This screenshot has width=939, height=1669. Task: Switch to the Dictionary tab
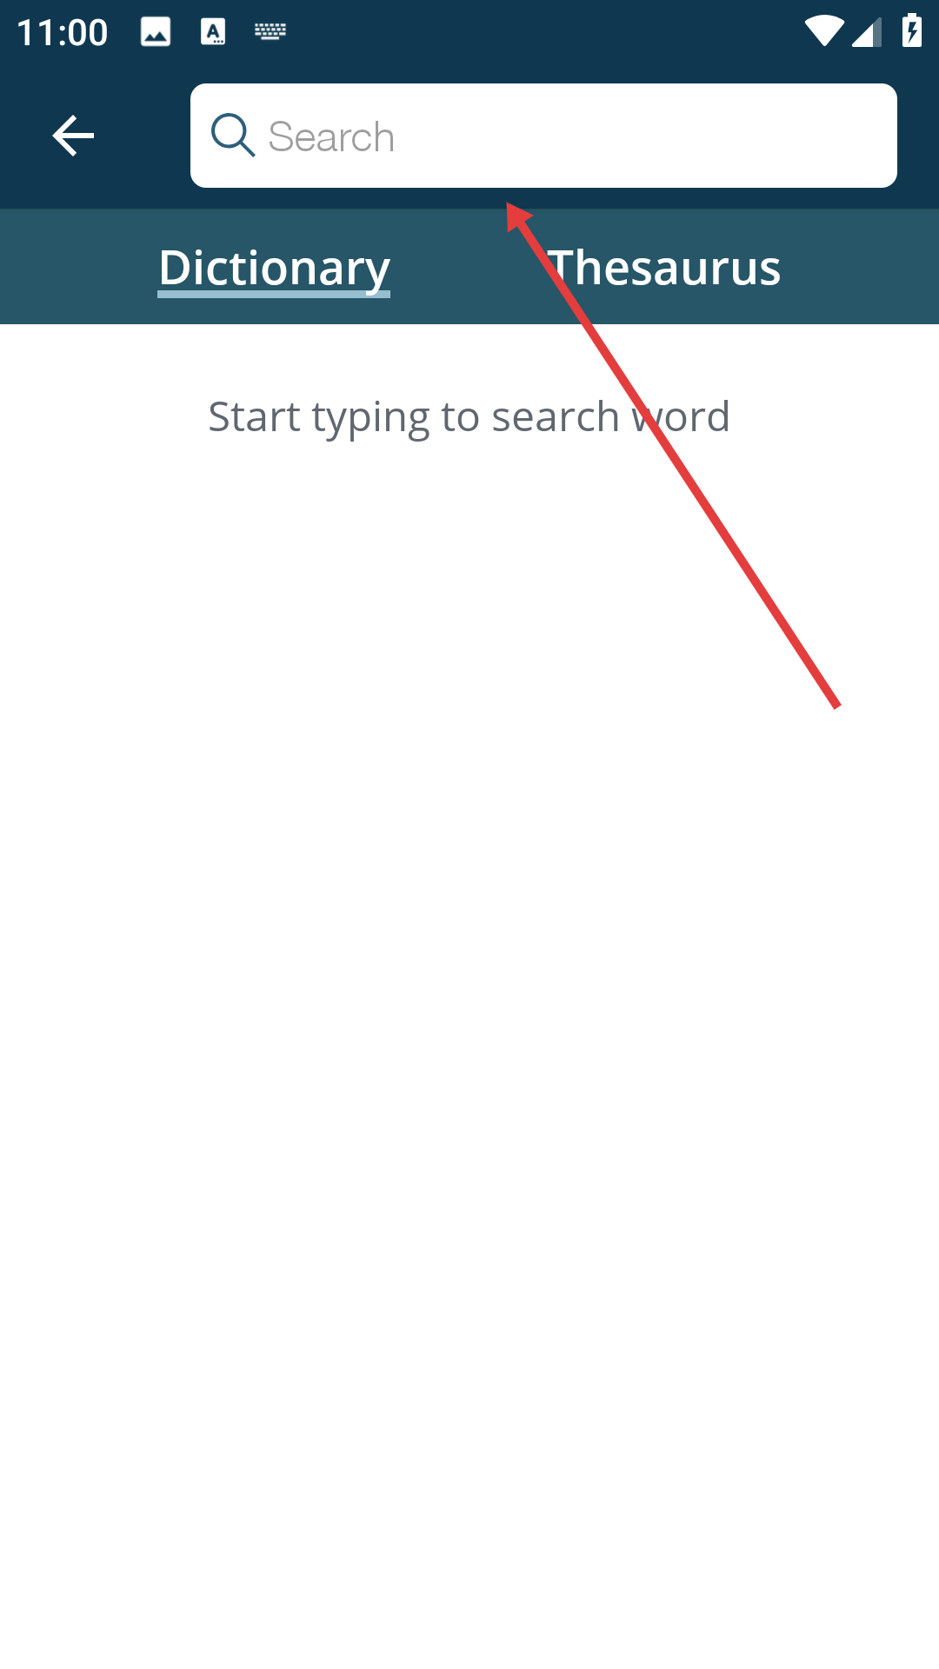tap(274, 267)
